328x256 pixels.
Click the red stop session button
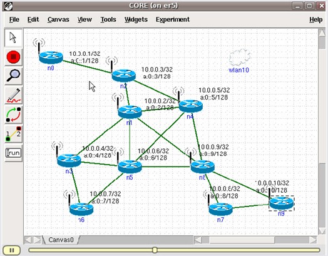pos(13,57)
